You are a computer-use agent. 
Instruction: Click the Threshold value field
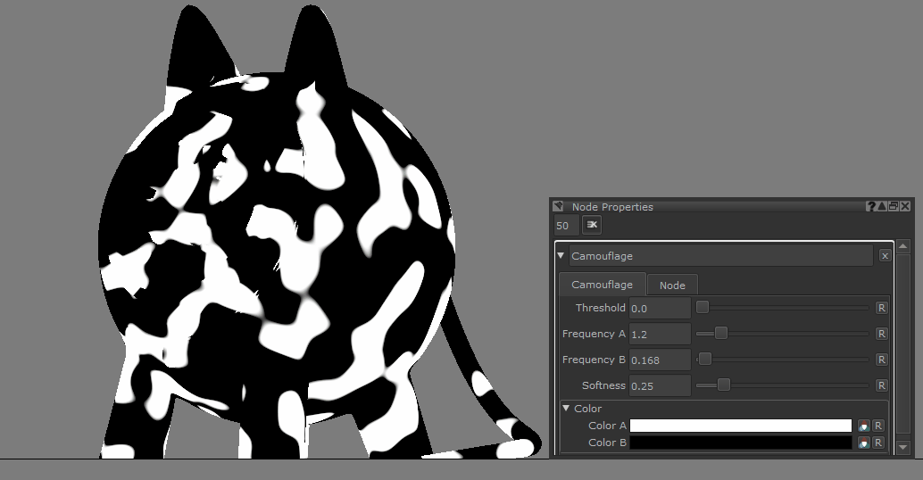tap(660, 308)
